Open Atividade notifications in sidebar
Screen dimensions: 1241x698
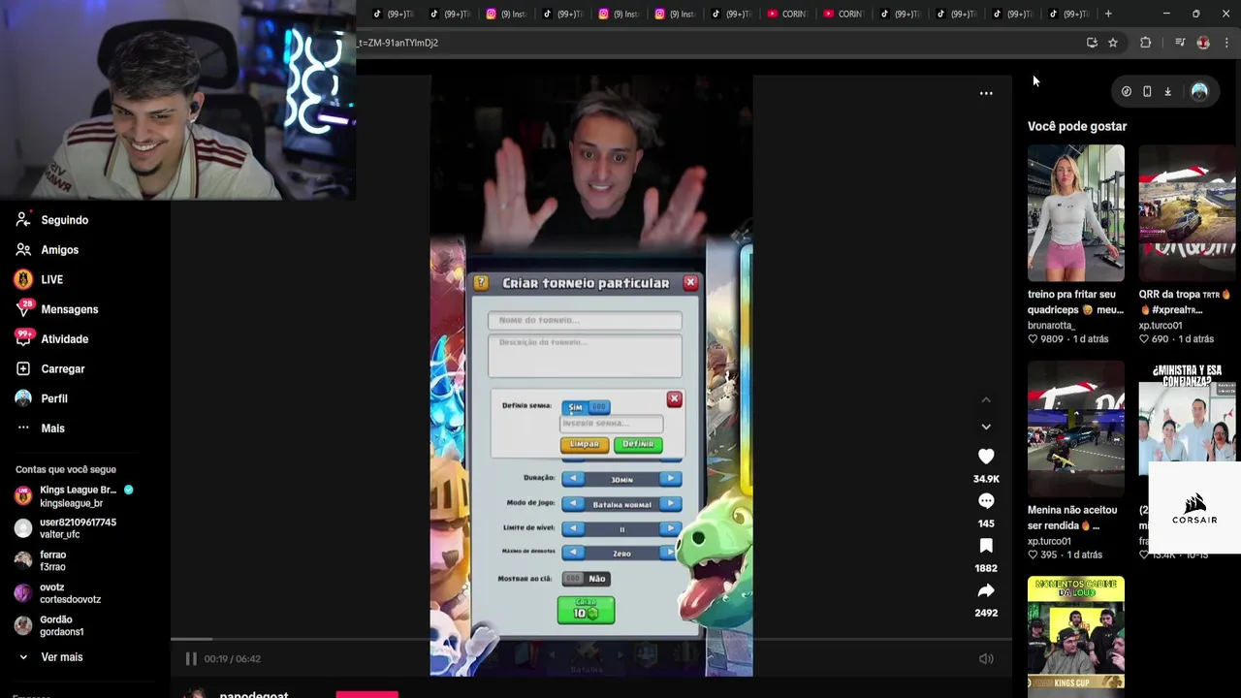tap(52, 339)
